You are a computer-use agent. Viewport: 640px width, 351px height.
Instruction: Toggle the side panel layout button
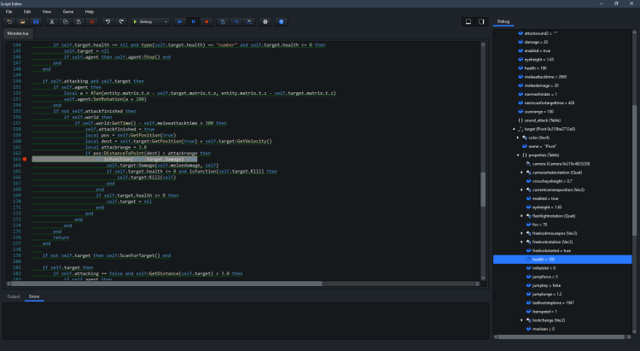pyautogui.click(x=482, y=20)
